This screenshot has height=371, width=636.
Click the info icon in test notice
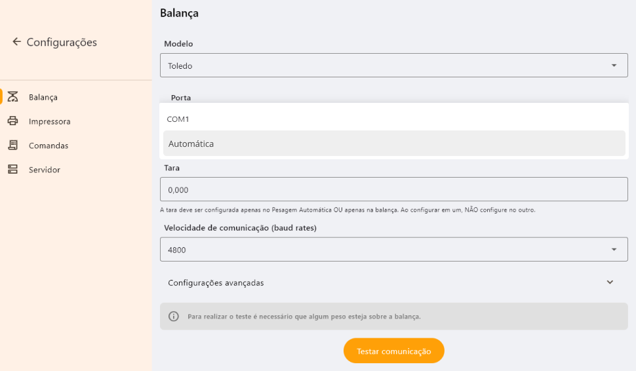click(x=174, y=316)
